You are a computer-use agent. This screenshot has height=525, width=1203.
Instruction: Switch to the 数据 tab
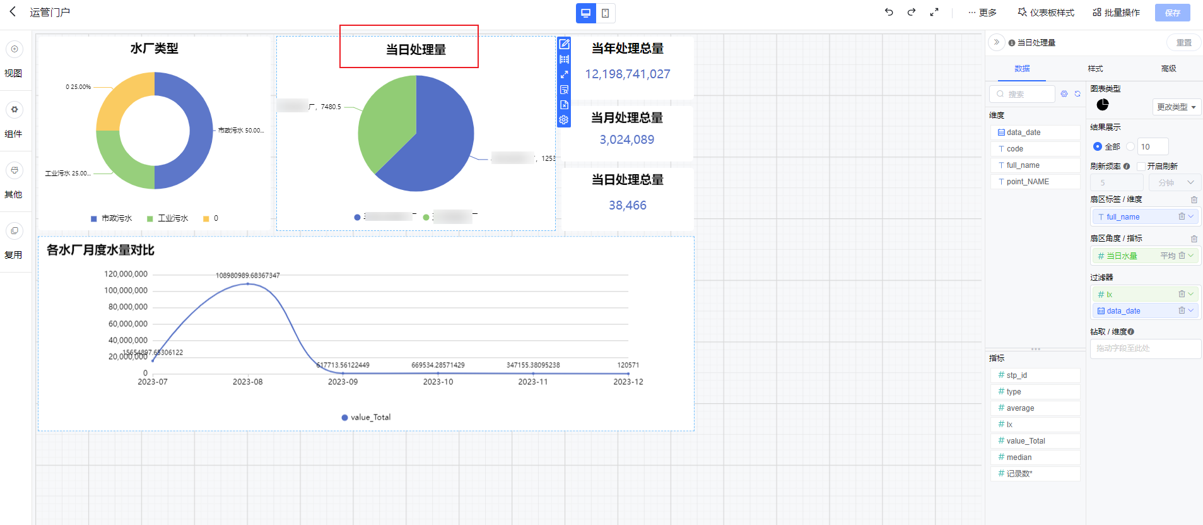point(1022,69)
